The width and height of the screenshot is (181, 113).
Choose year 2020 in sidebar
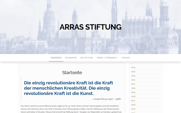click(x=133, y=88)
